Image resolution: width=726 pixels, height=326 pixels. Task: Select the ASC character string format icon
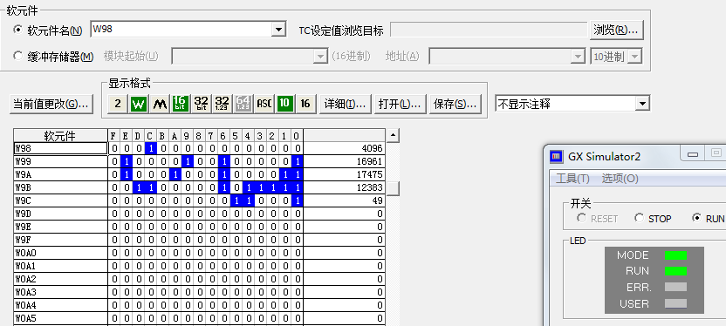[264, 104]
